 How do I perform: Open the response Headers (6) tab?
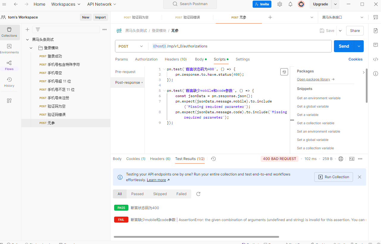[x=160, y=159]
